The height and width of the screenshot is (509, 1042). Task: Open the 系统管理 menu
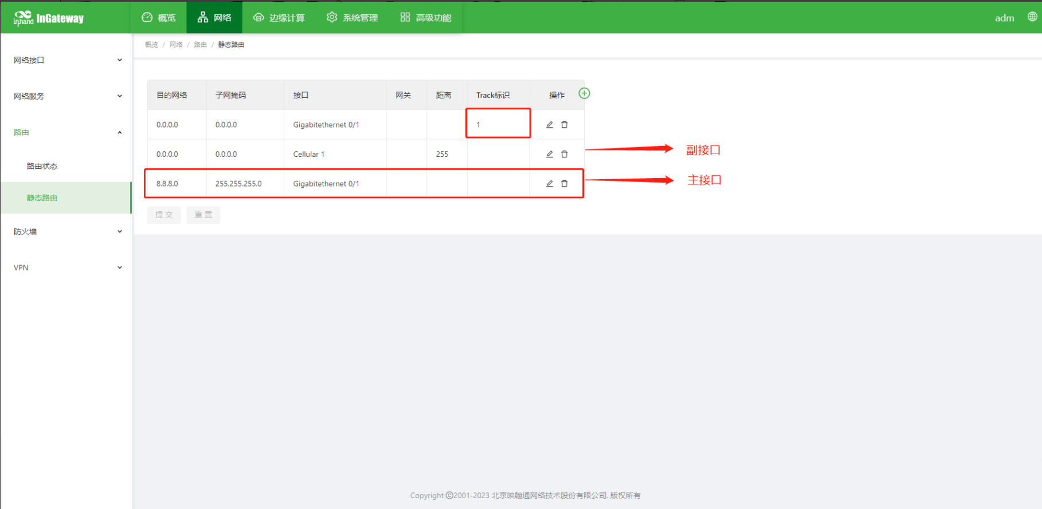352,18
